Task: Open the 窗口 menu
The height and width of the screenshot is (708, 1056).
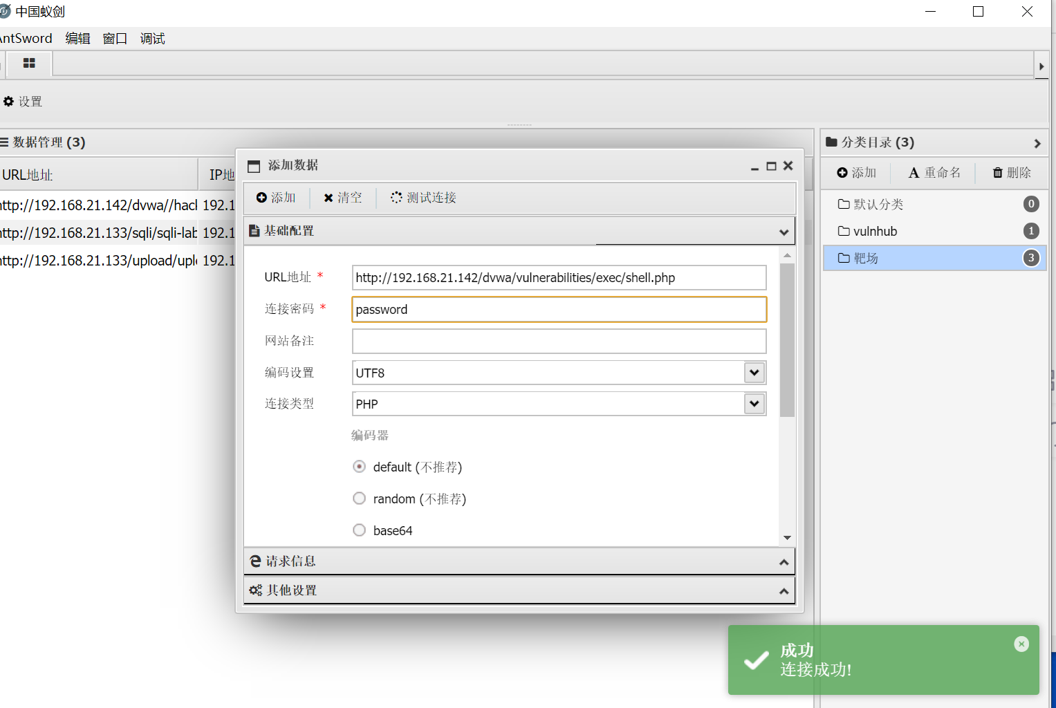Action: 115,39
